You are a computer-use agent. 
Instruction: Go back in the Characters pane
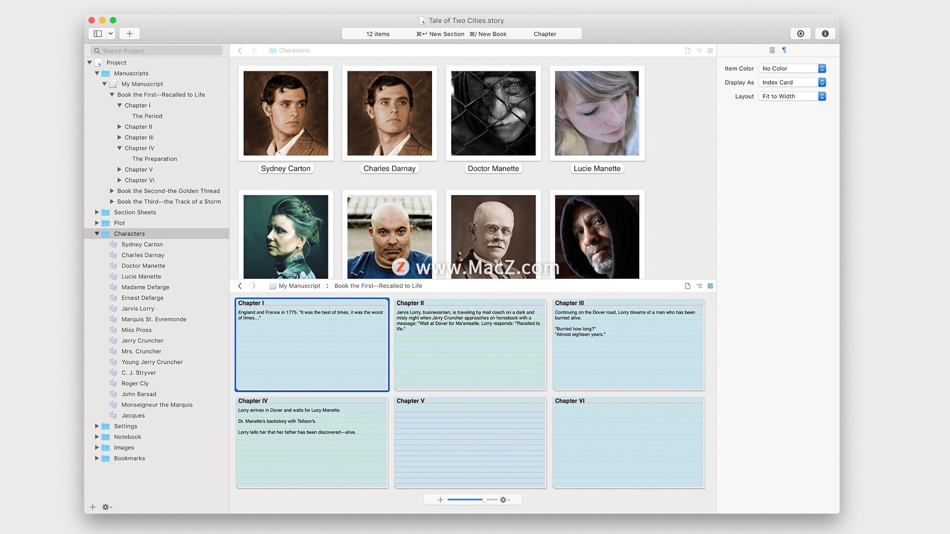[240, 50]
